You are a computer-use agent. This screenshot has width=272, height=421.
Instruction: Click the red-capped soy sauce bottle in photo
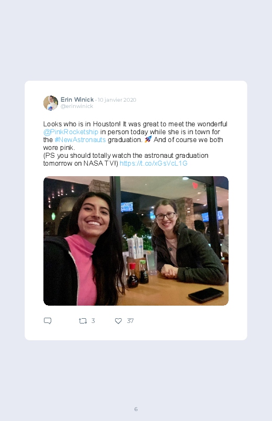(132, 275)
